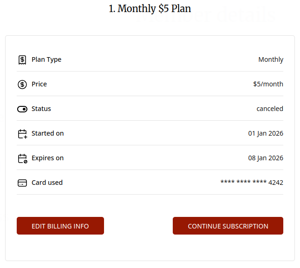The image size is (300, 268).
Task: Click the Card used credit card icon
Action: (x=22, y=183)
